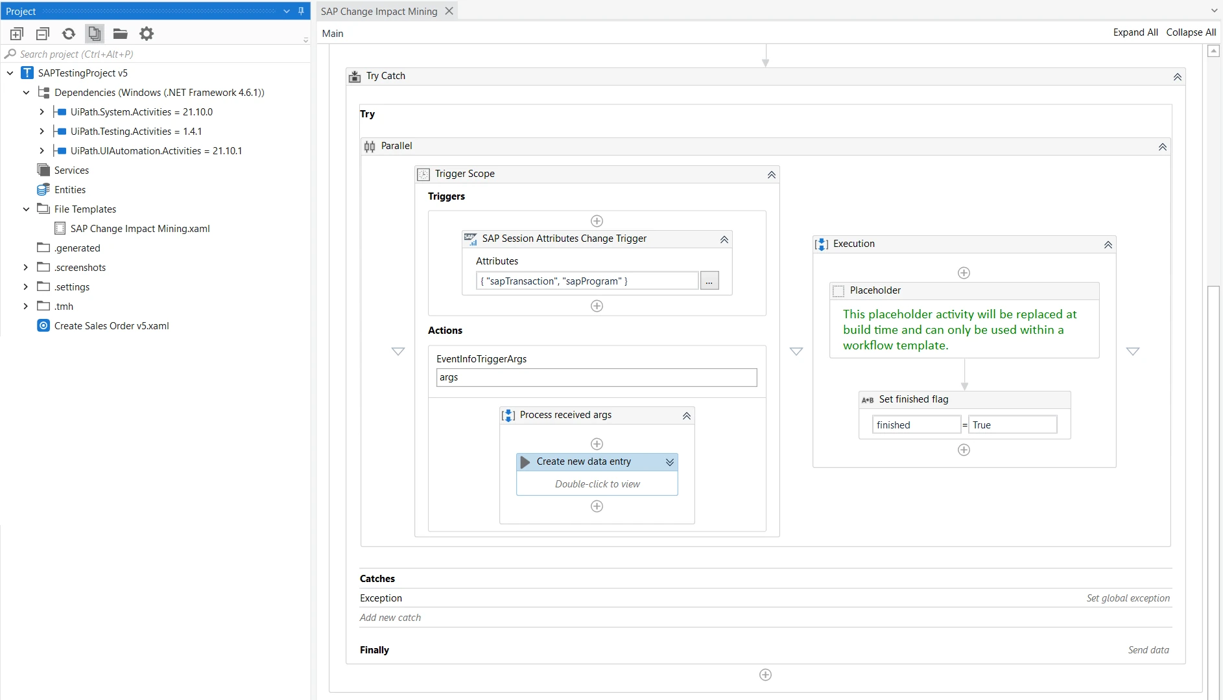Viewport: 1223px width, 700px height.
Task: Click the Placeholder activity icon
Action: 838,291
